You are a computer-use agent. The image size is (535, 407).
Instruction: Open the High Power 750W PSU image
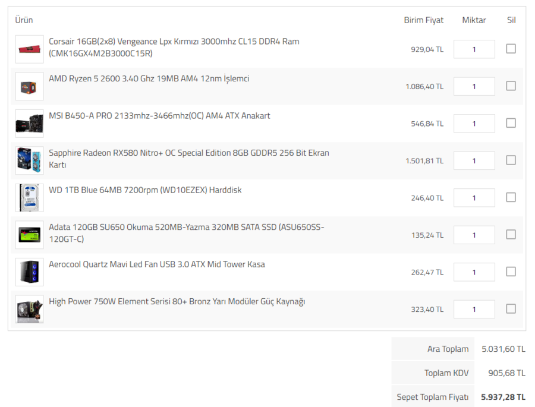[29, 309]
